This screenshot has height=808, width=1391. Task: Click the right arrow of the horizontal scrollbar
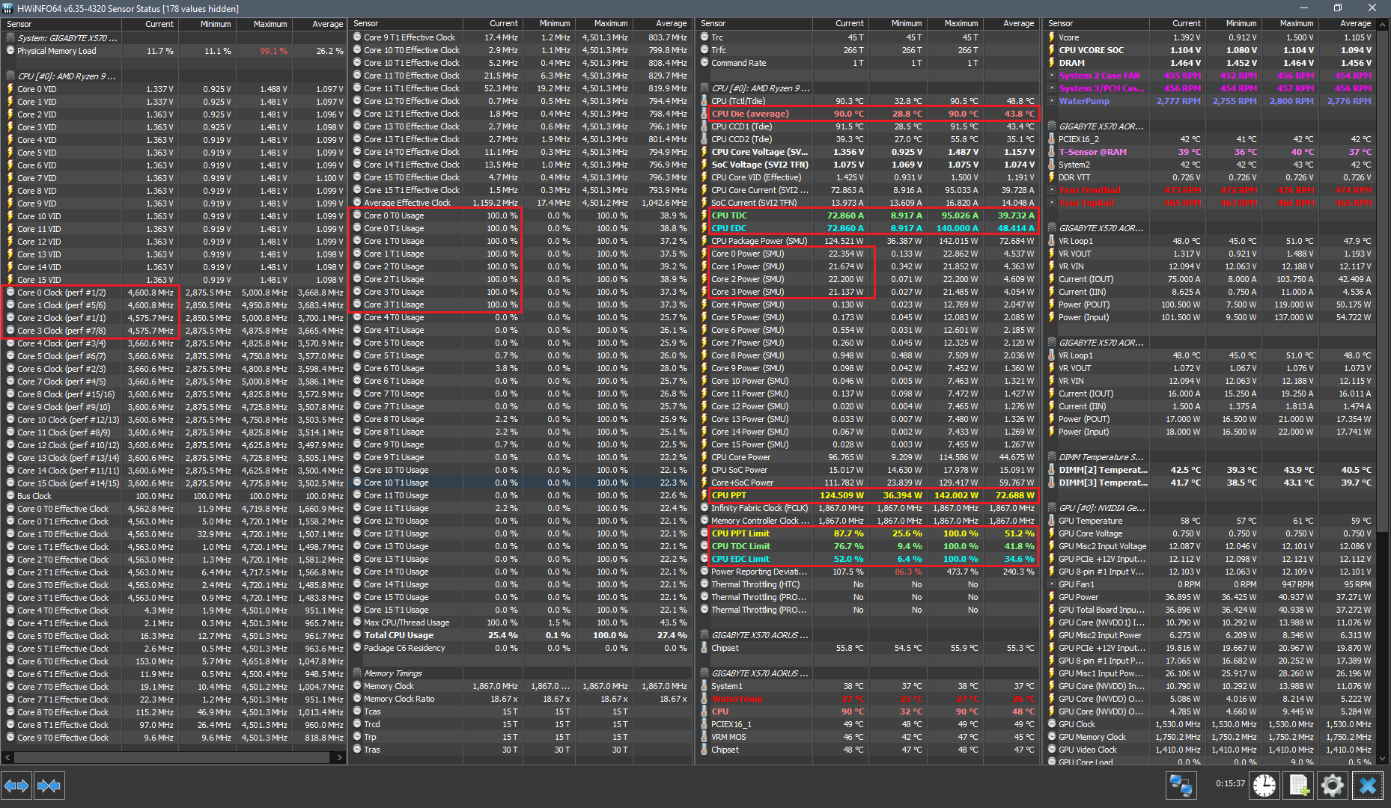point(338,757)
